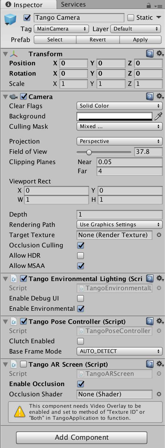Open the Transform component gear menu
Image resolution: width=165 pixels, height=448 pixels.
[160, 53]
